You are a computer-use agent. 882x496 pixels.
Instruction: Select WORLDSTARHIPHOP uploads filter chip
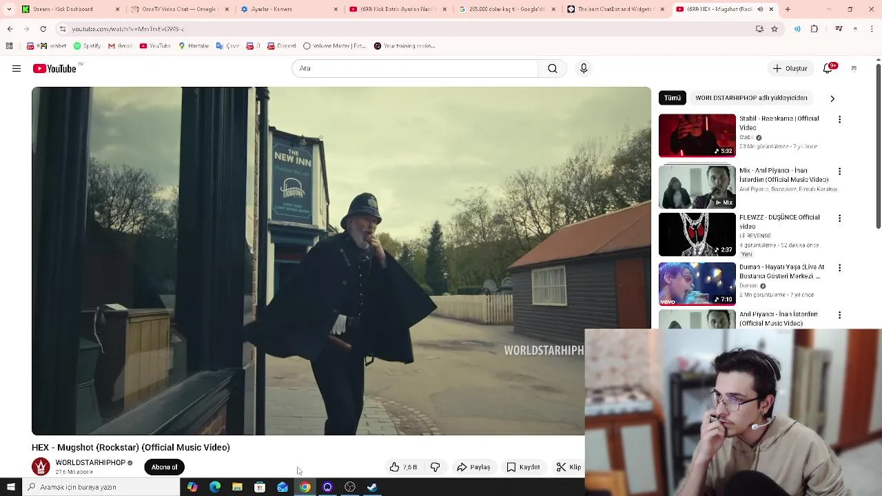click(x=751, y=98)
